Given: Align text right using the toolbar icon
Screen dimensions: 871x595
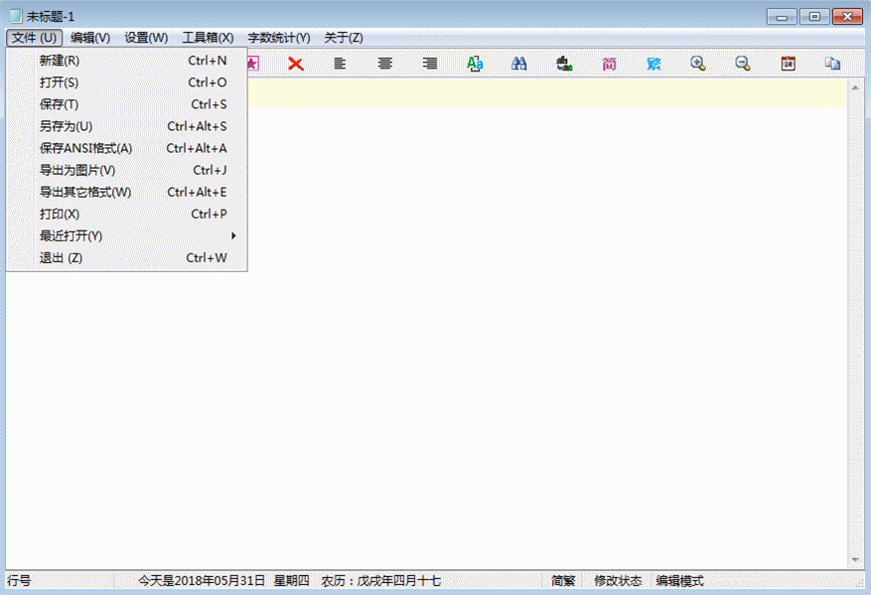Looking at the screenshot, I should tap(429, 64).
